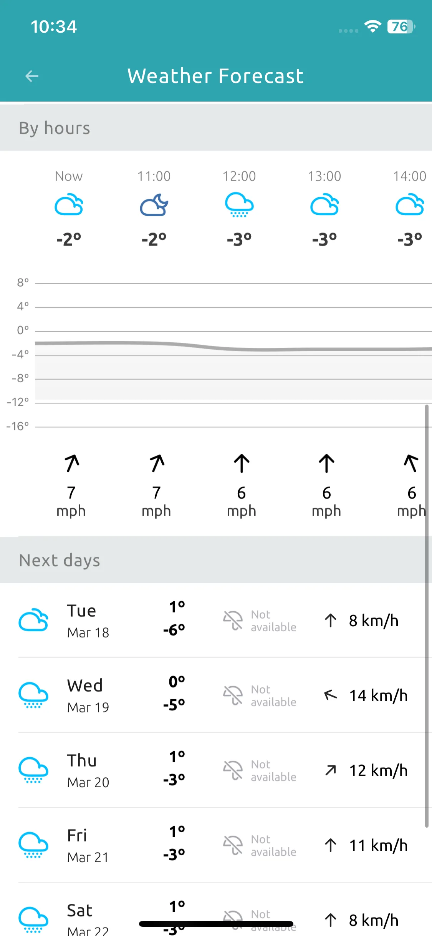Viewport: 432px width, 936px height.
Task: Select the Now cloudy weather icon
Action: coord(69,205)
